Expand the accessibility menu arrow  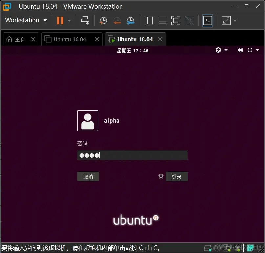[226, 50]
